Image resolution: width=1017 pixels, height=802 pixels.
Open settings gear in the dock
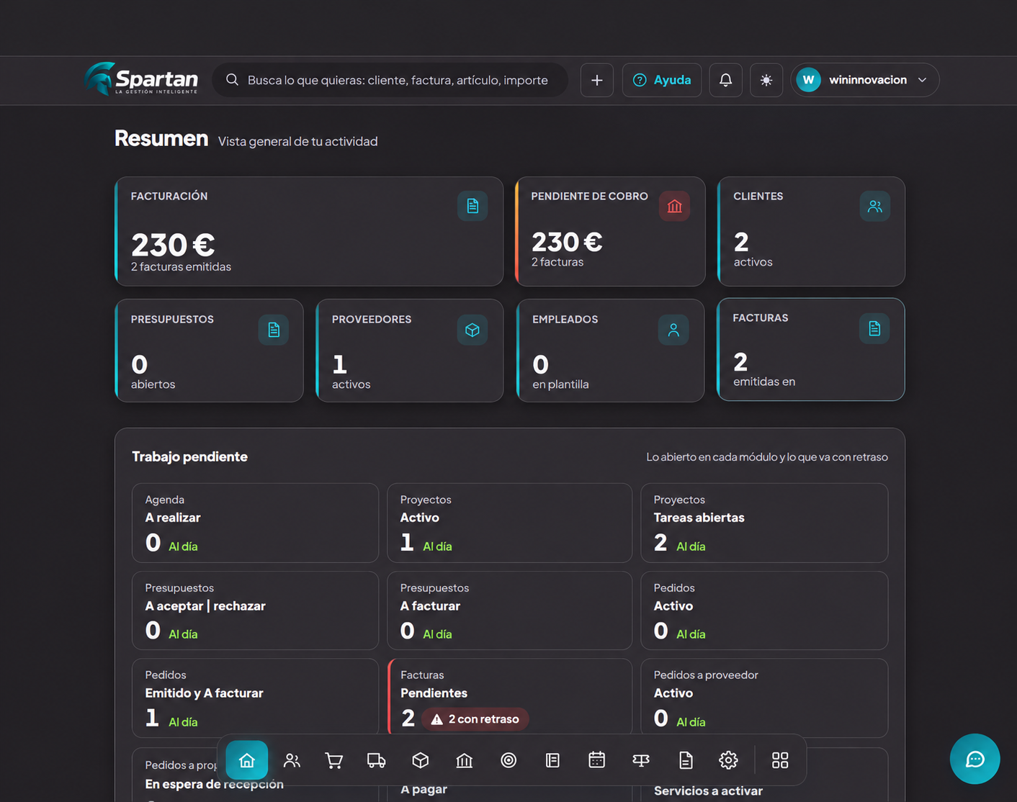[x=728, y=760]
